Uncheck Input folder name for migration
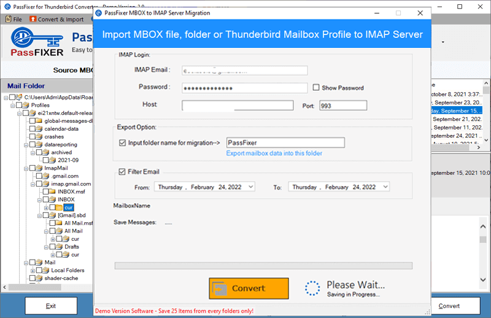This screenshot has width=491, height=318. point(122,143)
